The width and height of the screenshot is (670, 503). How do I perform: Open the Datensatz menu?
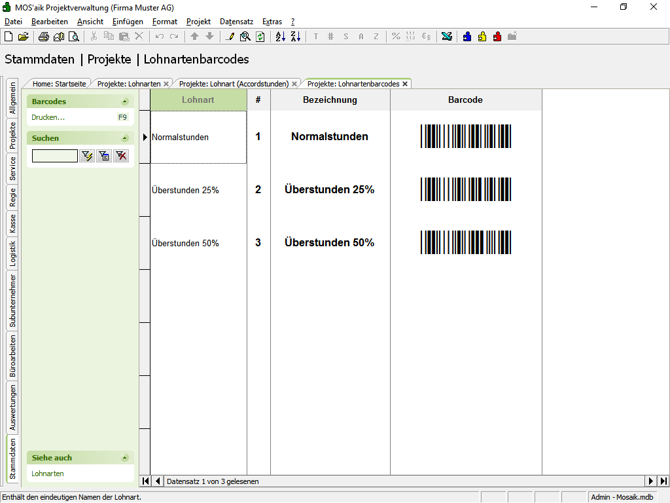pos(236,22)
